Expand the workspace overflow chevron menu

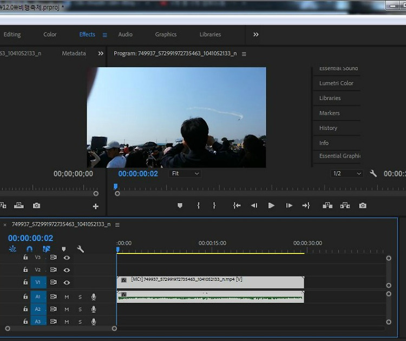point(256,35)
